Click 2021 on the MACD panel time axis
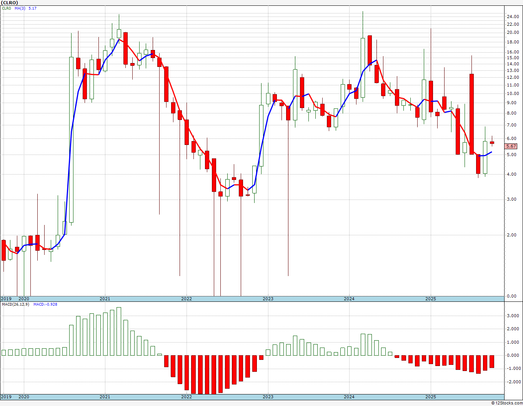Screen dimensions: 523x406 [105, 397]
